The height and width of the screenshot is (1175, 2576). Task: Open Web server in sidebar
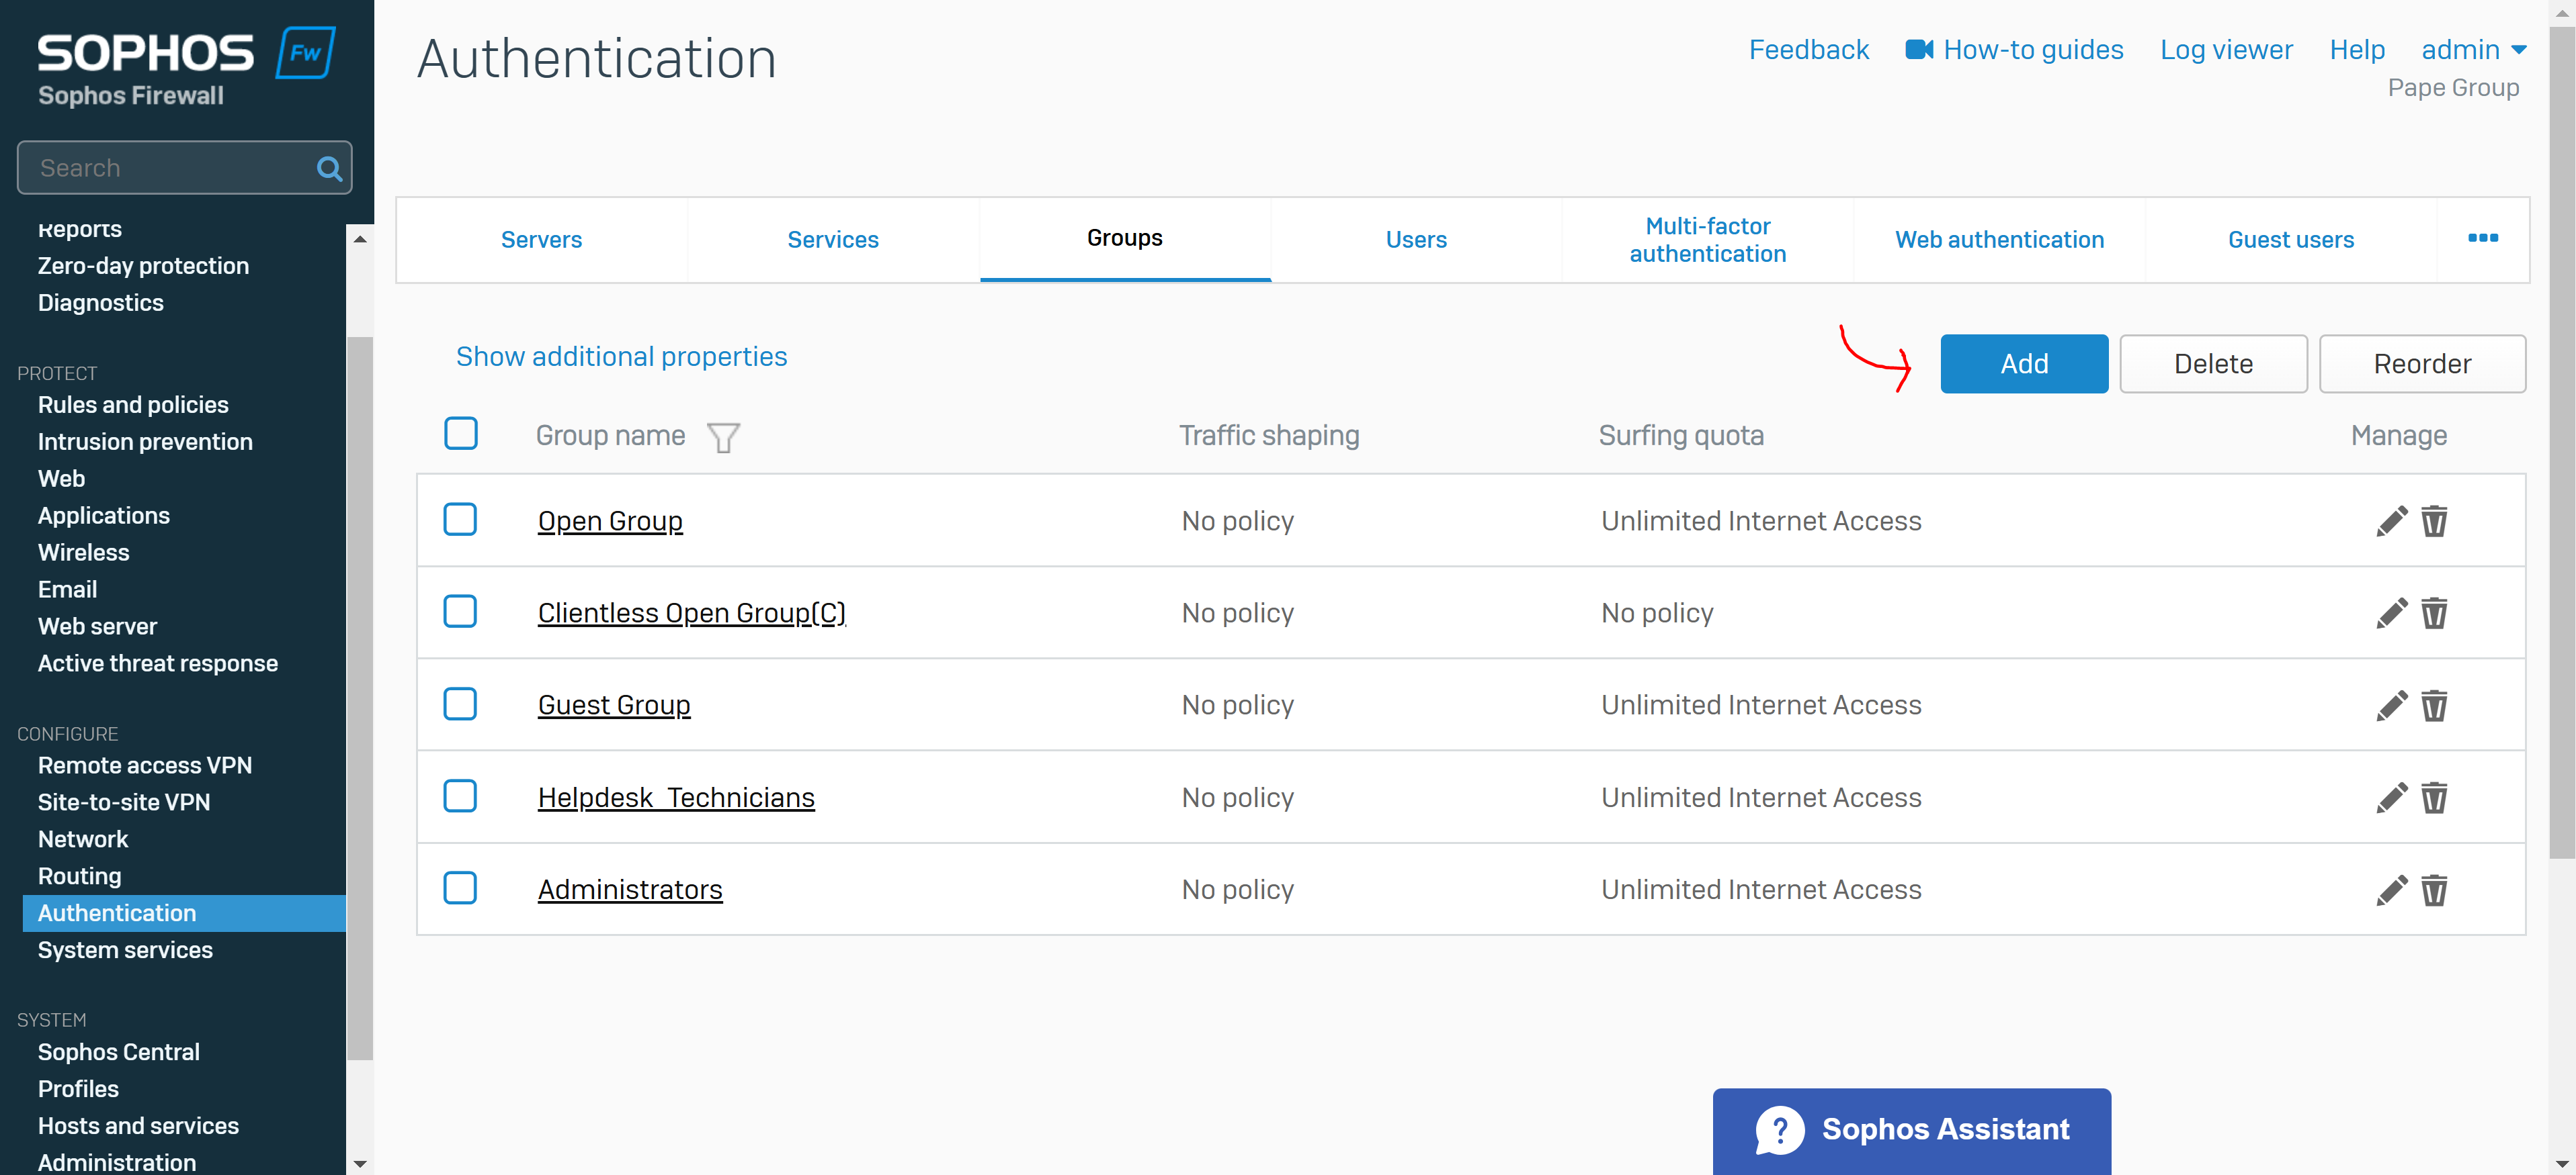click(x=98, y=626)
